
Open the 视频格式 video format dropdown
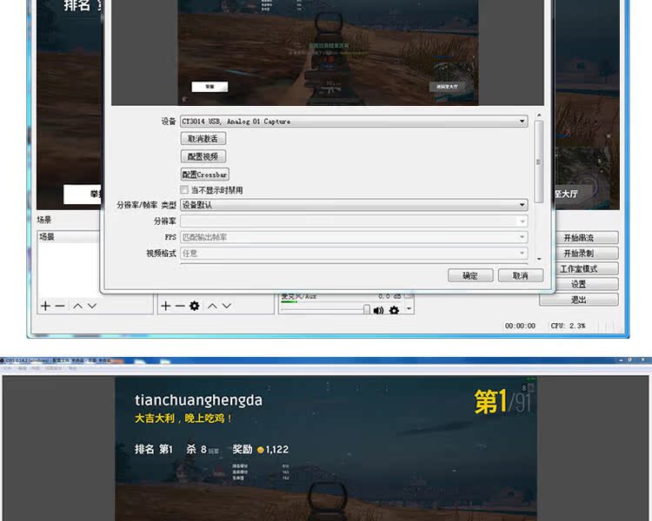(x=355, y=253)
